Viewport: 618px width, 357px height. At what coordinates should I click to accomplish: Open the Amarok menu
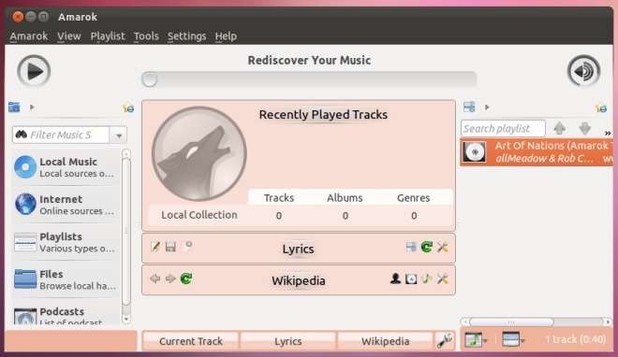tap(29, 36)
